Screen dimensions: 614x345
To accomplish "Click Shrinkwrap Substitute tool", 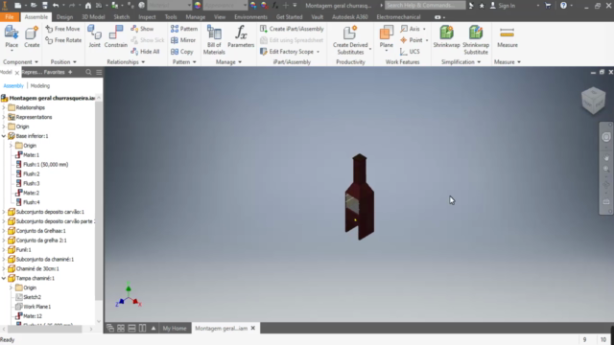I will 476,40.
